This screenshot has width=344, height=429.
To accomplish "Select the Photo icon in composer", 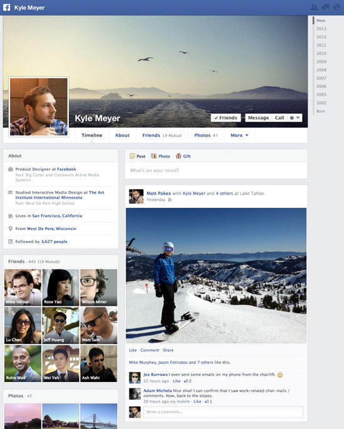I will click(x=154, y=156).
